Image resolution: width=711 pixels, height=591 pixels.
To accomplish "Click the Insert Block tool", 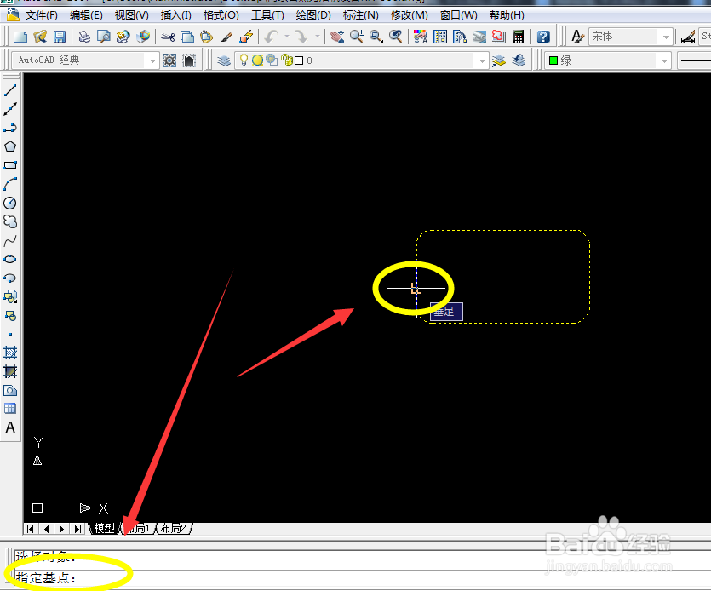I will (10, 296).
